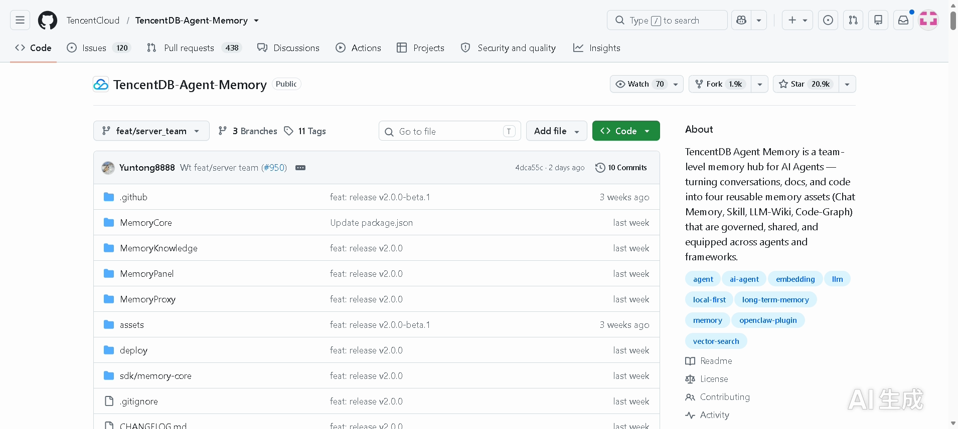This screenshot has height=429, width=958.
Task: Click the Contributing people icon
Action: (x=690, y=397)
